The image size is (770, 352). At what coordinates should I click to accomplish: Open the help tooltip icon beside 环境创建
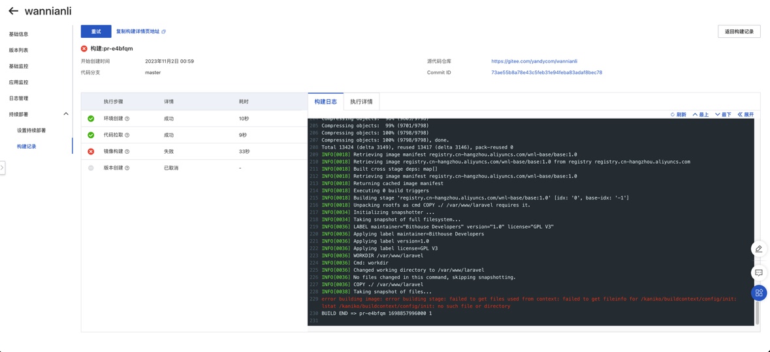127,119
